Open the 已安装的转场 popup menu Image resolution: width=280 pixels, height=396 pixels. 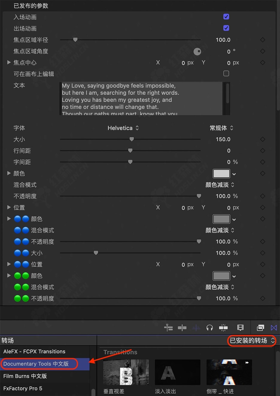tap(252, 341)
